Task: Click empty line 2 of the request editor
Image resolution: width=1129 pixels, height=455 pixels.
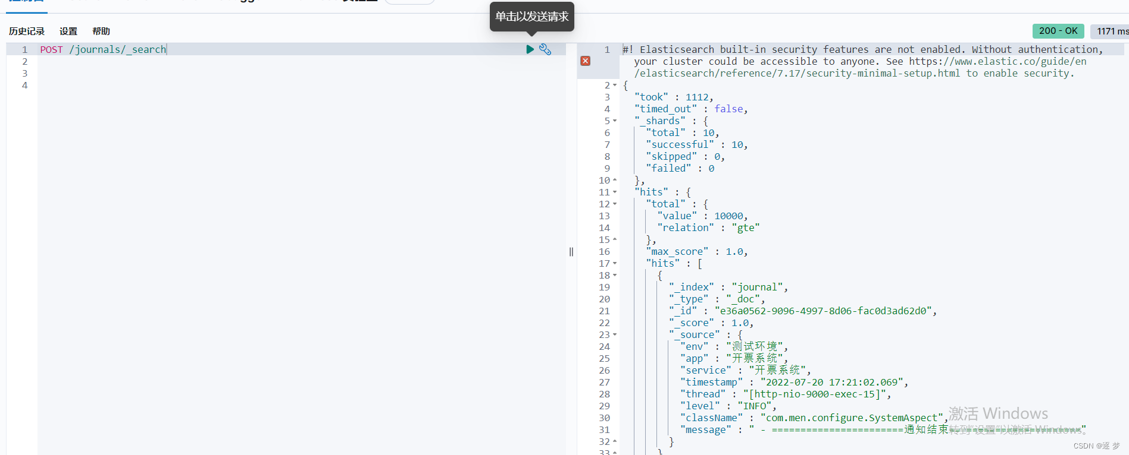Action: click(301, 61)
